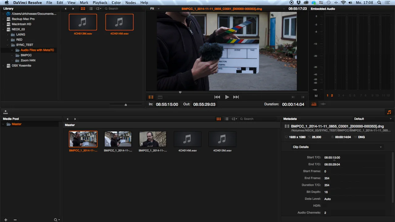Expand the NEOX_03 volume
Viewport: 395px width, 222px height.
pos(3,29)
